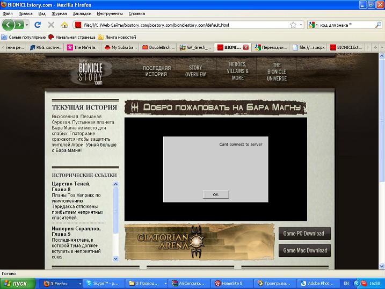Open the Правка menu

(x=25, y=13)
